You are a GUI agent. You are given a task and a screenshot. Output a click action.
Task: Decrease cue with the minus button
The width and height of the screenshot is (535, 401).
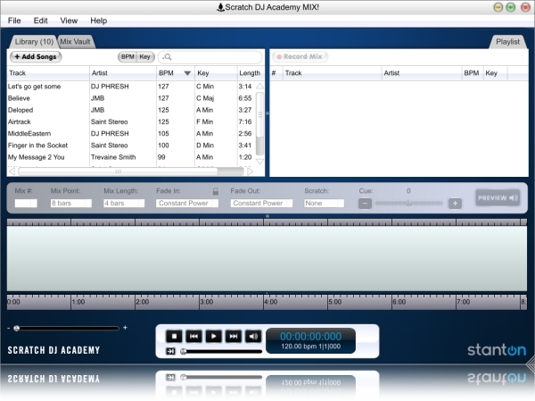pyautogui.click(x=365, y=204)
